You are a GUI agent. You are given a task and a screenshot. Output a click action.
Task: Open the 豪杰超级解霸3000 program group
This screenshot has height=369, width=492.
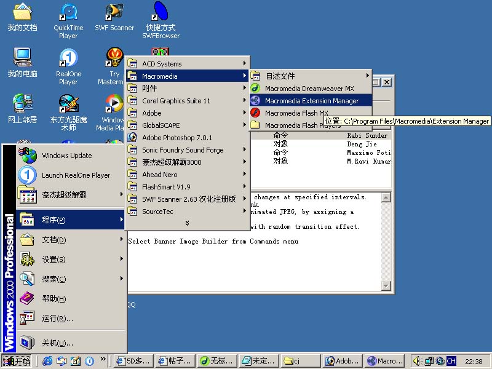pos(188,162)
